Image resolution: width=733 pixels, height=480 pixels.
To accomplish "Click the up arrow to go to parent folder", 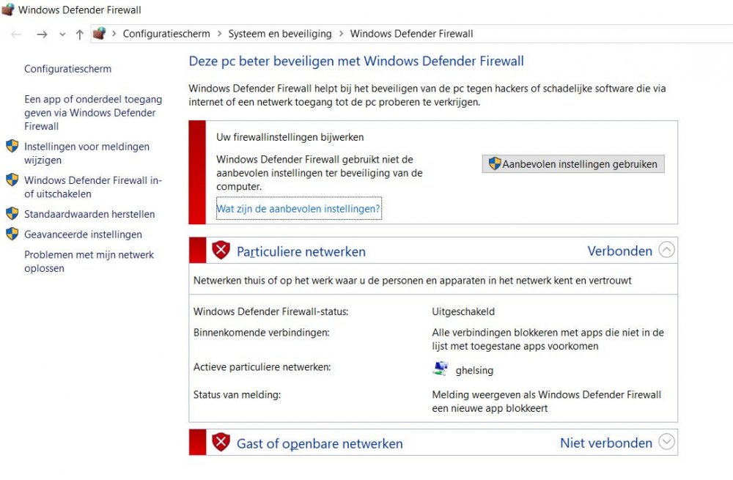I will click(81, 33).
